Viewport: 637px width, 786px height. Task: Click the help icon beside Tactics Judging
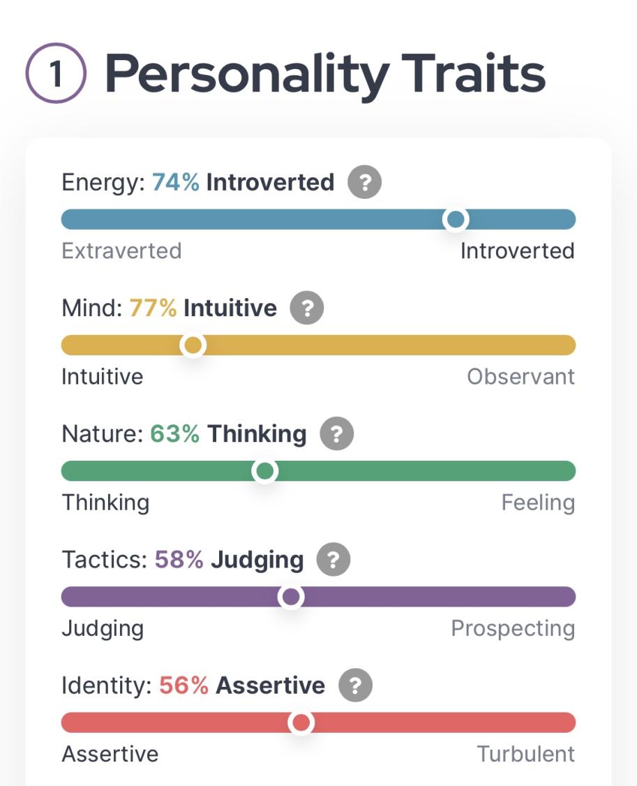tap(334, 560)
